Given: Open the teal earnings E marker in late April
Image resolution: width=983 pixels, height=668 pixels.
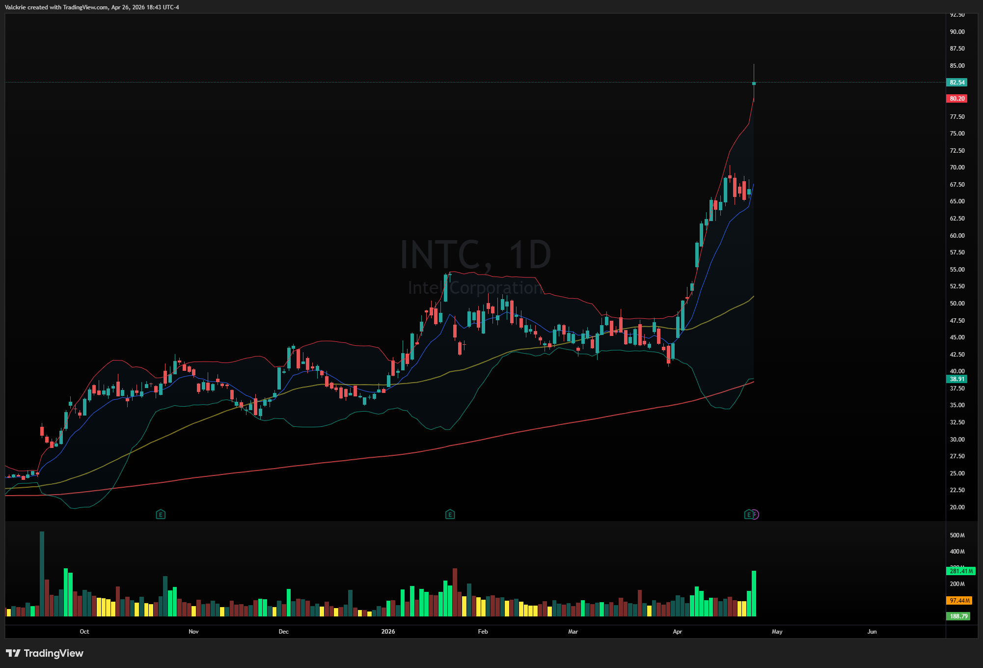Looking at the screenshot, I should [748, 515].
